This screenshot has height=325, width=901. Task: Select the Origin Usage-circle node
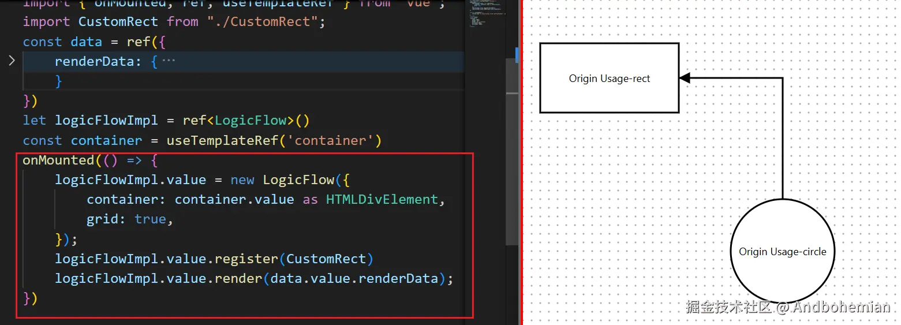click(783, 251)
